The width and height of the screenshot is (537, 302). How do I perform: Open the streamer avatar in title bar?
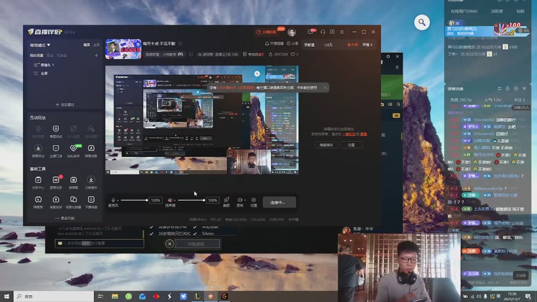pos(292,32)
